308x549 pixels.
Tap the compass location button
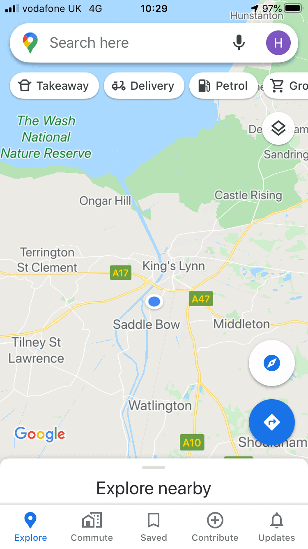point(272,363)
